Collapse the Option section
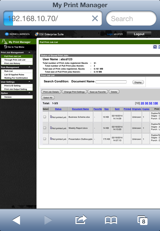The image size is (160, 231). [x=29, y=93]
